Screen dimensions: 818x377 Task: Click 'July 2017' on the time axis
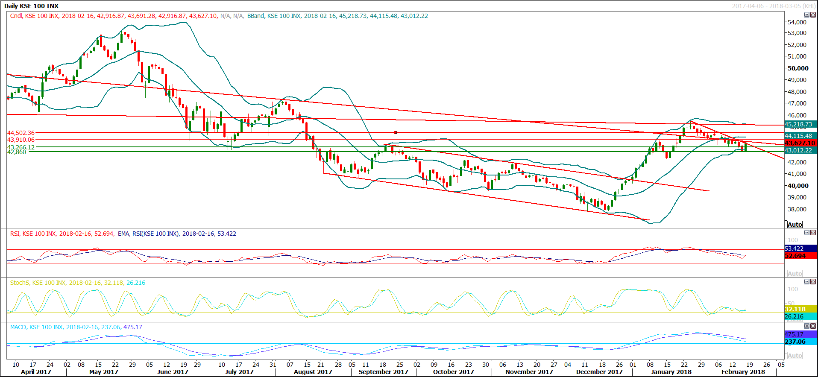click(239, 372)
